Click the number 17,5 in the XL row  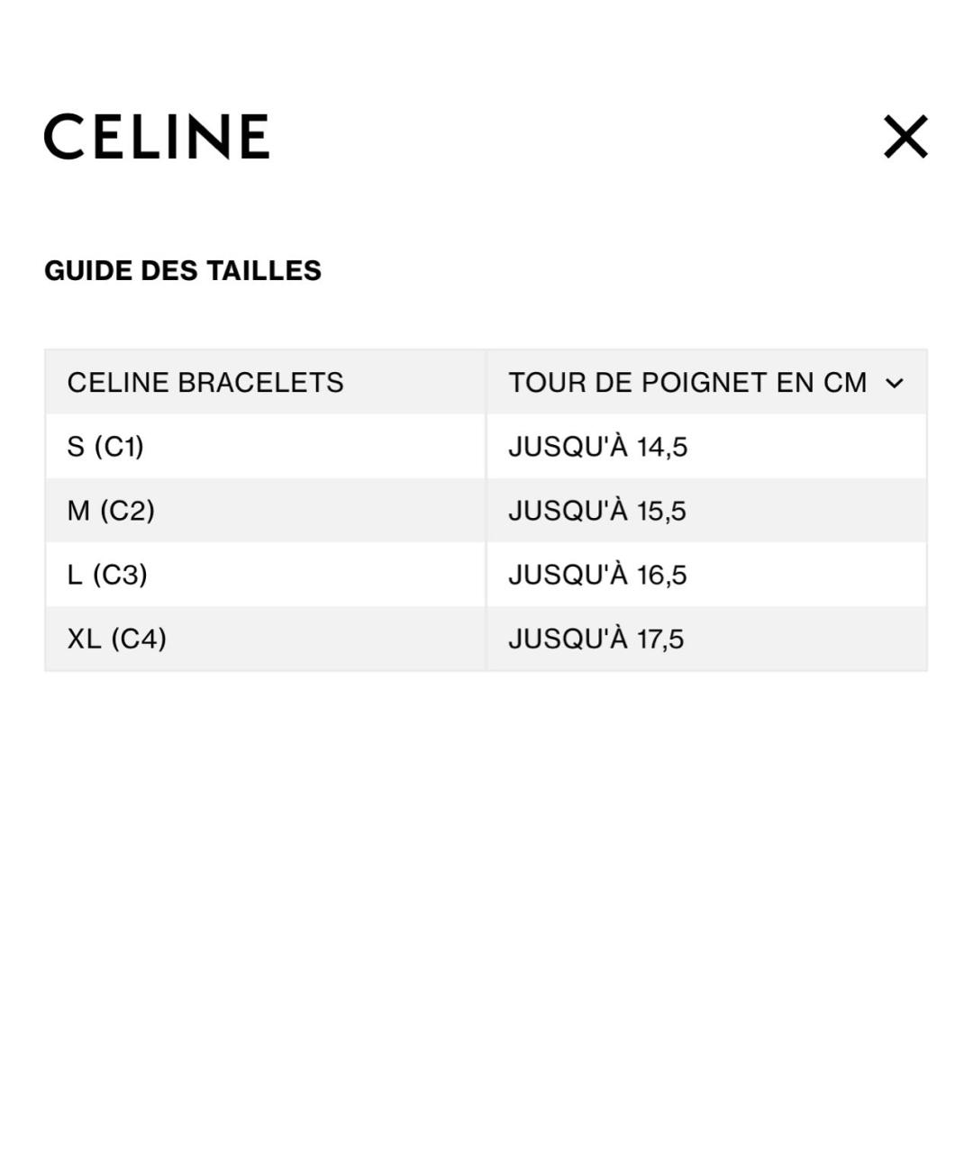point(660,639)
